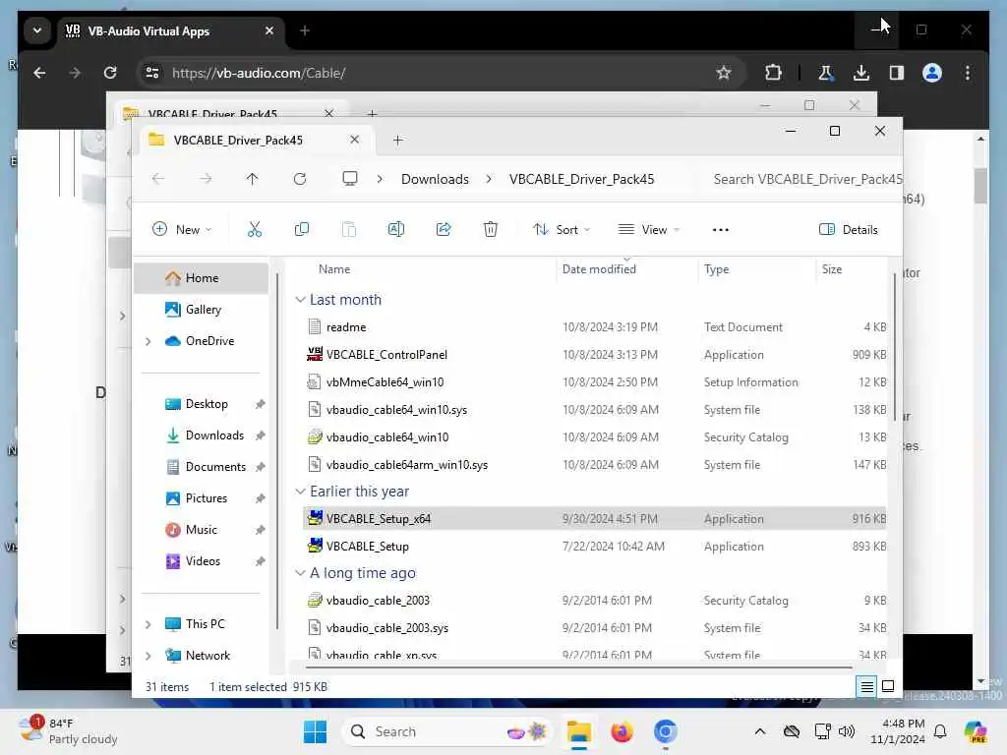1007x755 pixels.
Task: Click the Chrome address bar URL
Action: [x=259, y=73]
